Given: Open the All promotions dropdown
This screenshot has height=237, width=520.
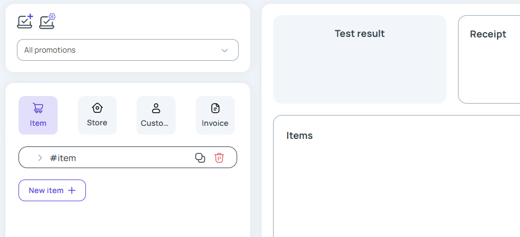Looking at the screenshot, I should pos(128,50).
